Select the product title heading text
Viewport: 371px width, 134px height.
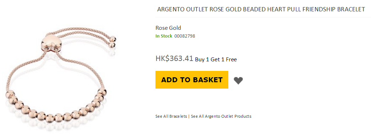[x=261, y=10]
